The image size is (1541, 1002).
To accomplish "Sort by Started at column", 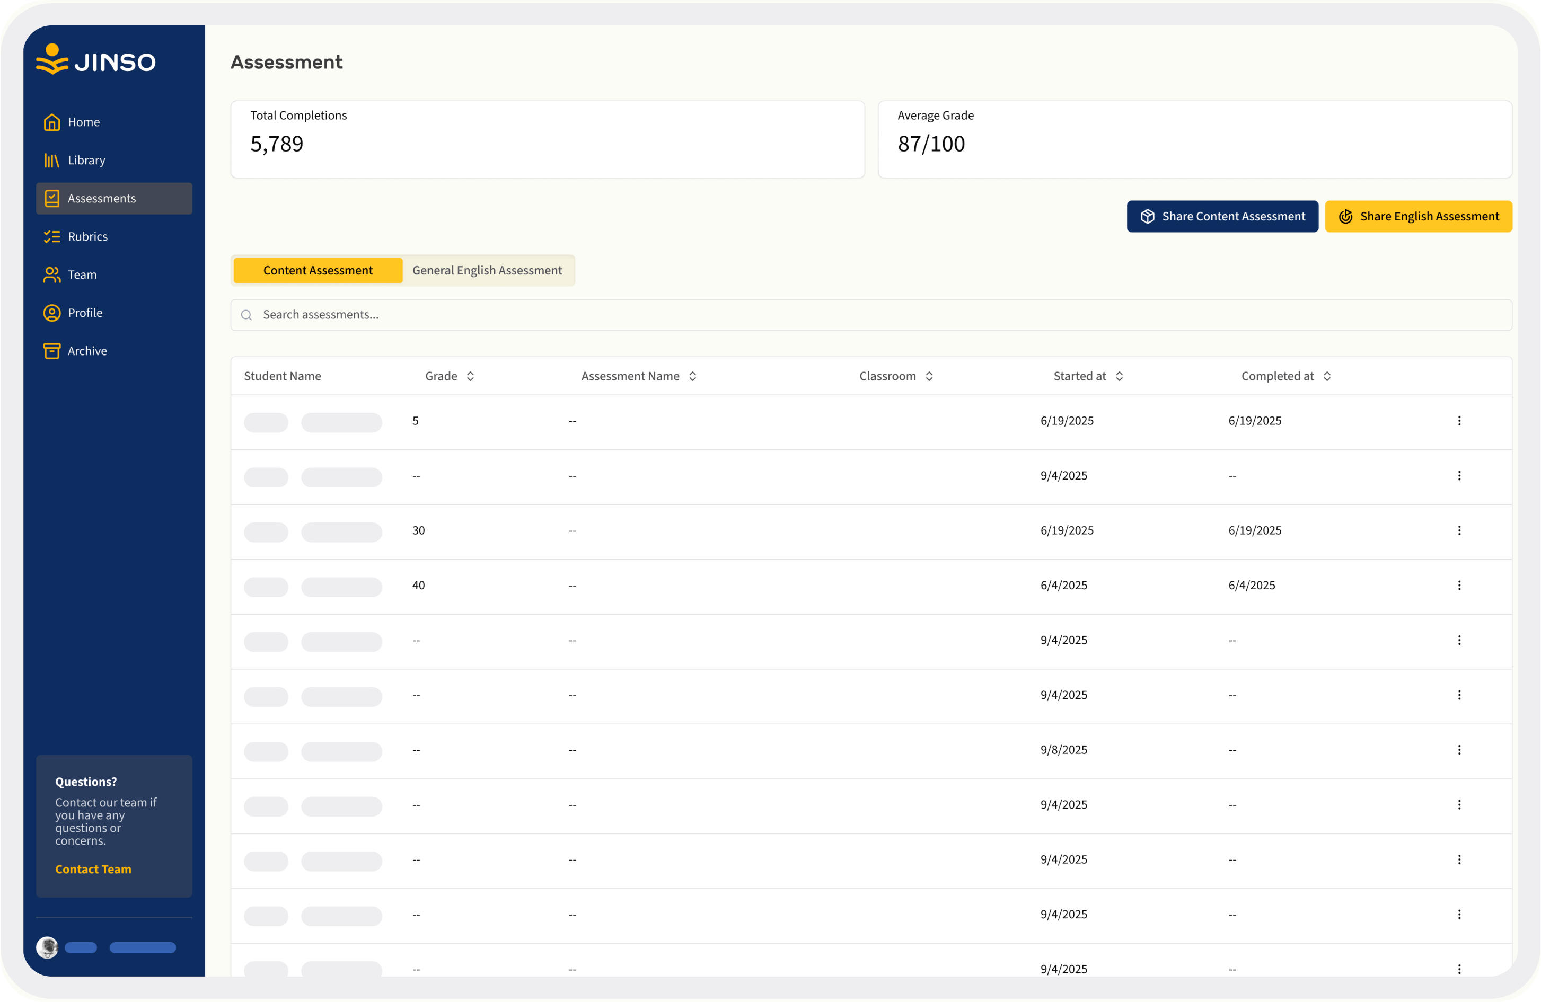I will [1119, 376].
